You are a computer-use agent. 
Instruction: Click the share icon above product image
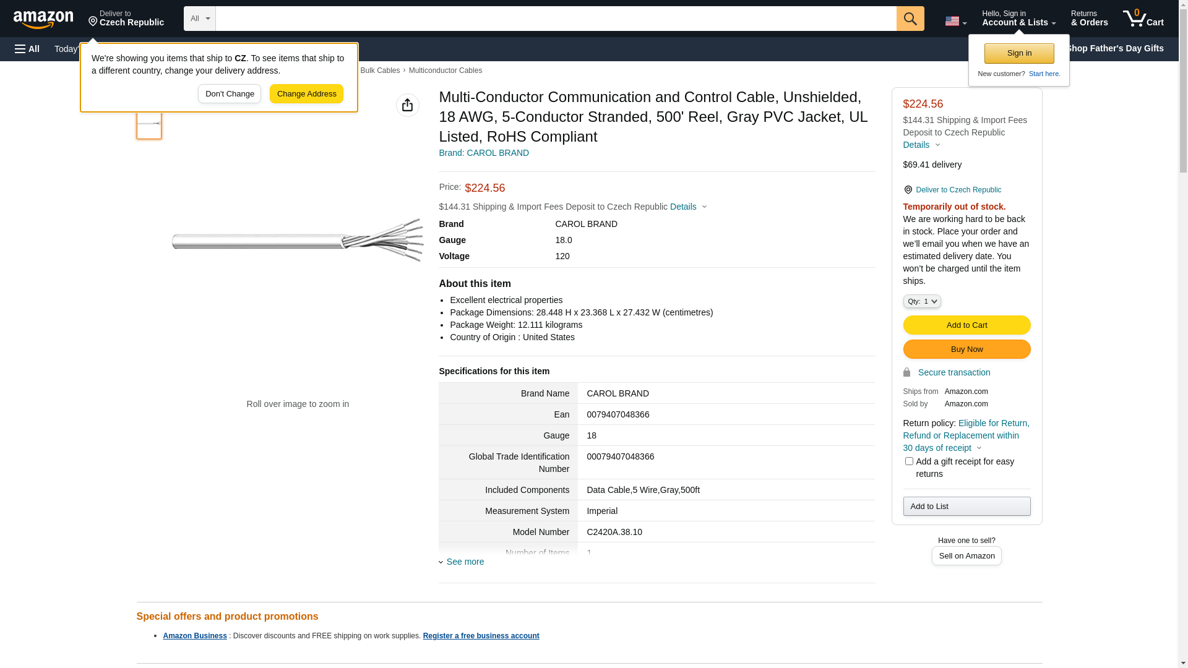(407, 105)
